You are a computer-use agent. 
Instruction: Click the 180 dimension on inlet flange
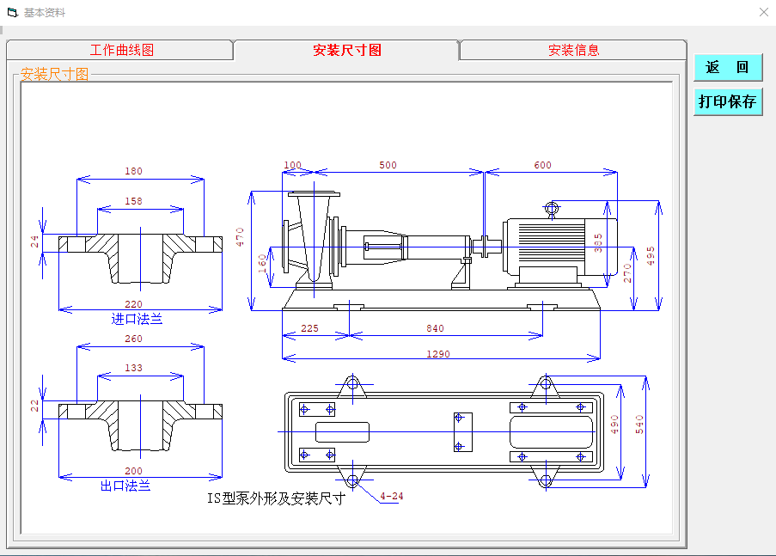[x=133, y=171]
